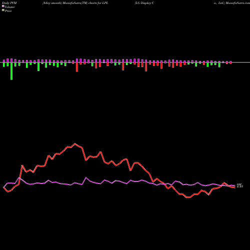Select the 'Price' legend label

coord(8,11)
